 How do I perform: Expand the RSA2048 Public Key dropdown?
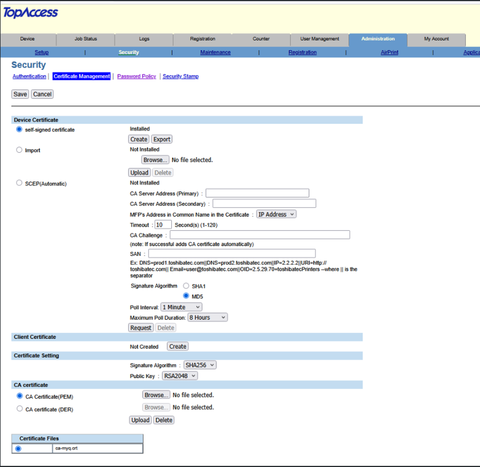(180, 376)
